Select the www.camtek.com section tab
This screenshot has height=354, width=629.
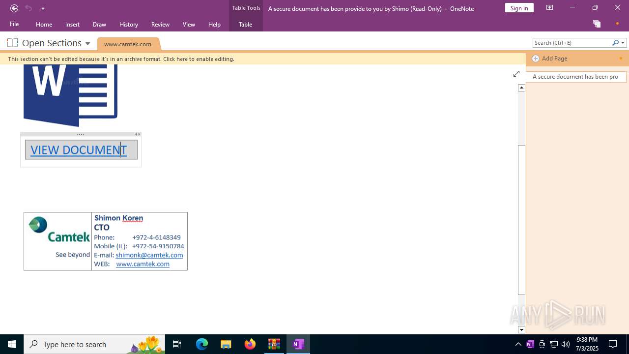[x=128, y=44]
